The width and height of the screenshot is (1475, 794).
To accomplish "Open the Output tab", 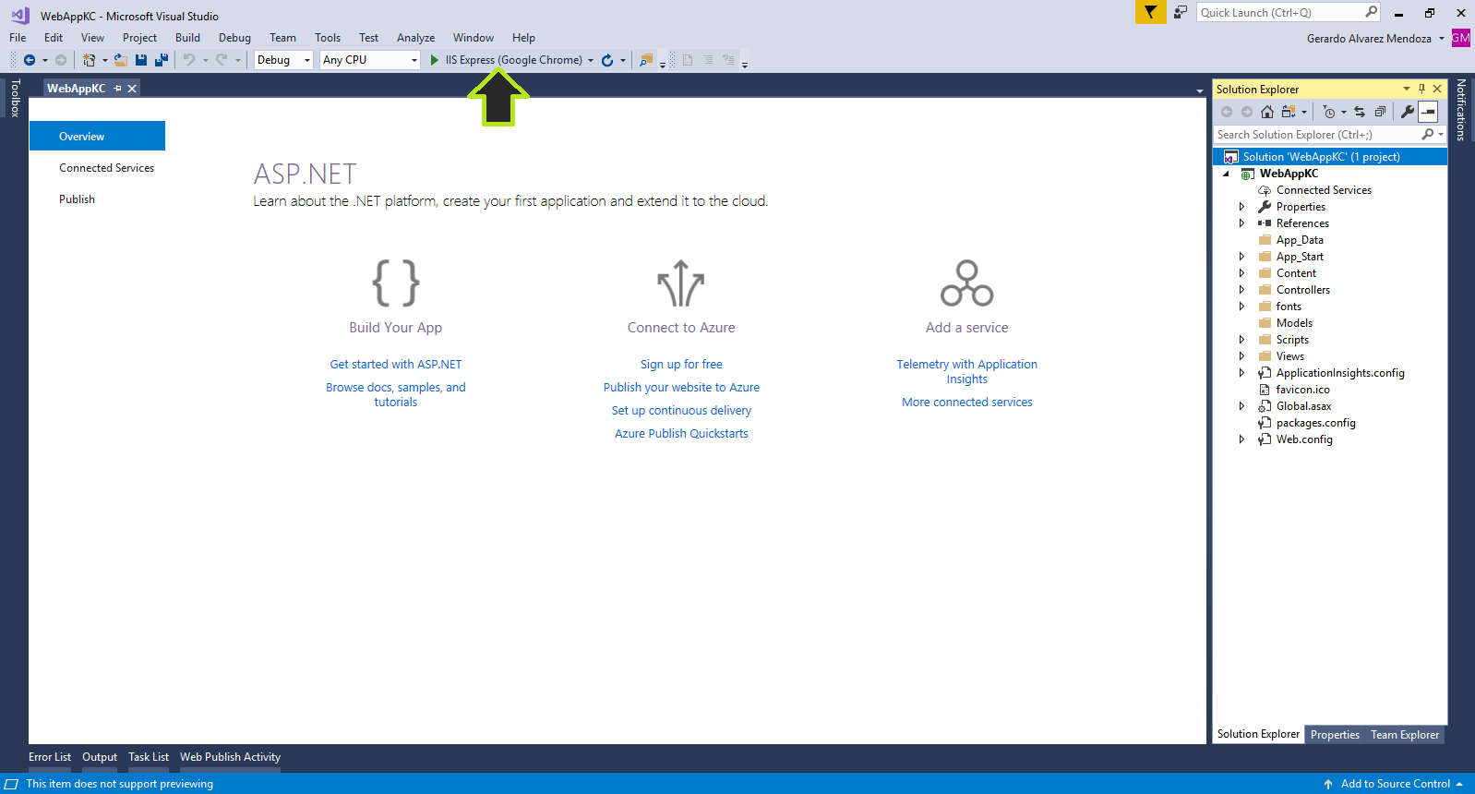I will point(100,757).
